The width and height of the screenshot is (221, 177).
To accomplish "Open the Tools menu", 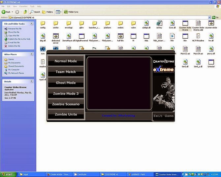I will pos(32,7).
